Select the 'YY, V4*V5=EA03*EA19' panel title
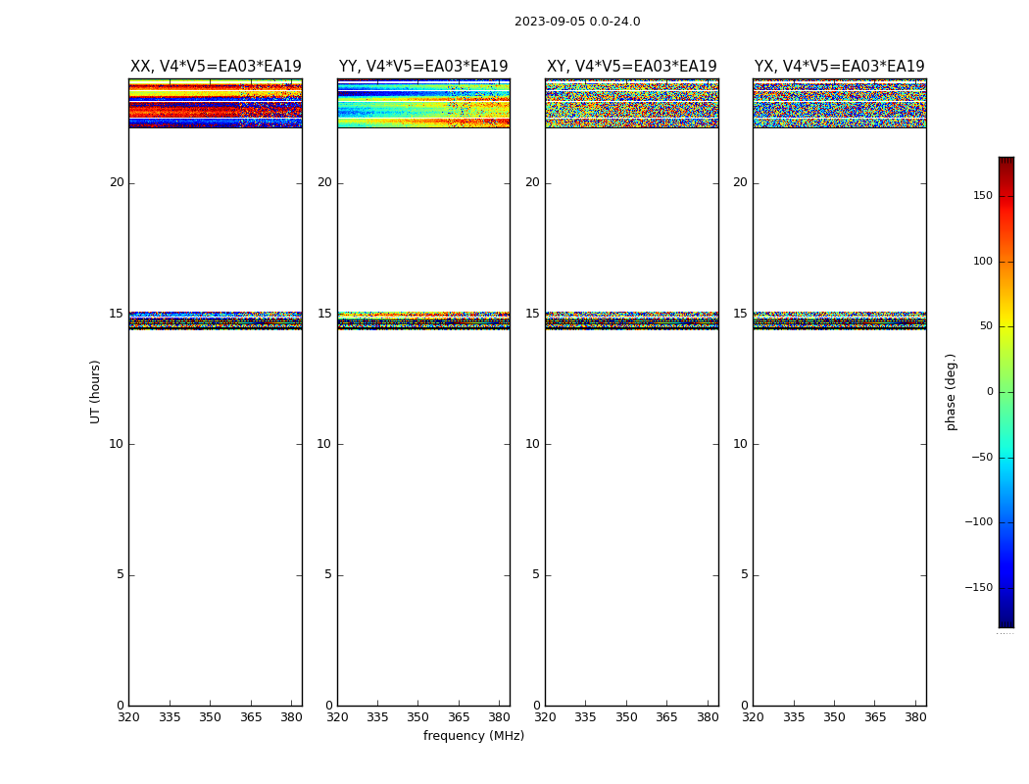Screen dimensions: 1029x784 pyautogui.click(x=423, y=67)
